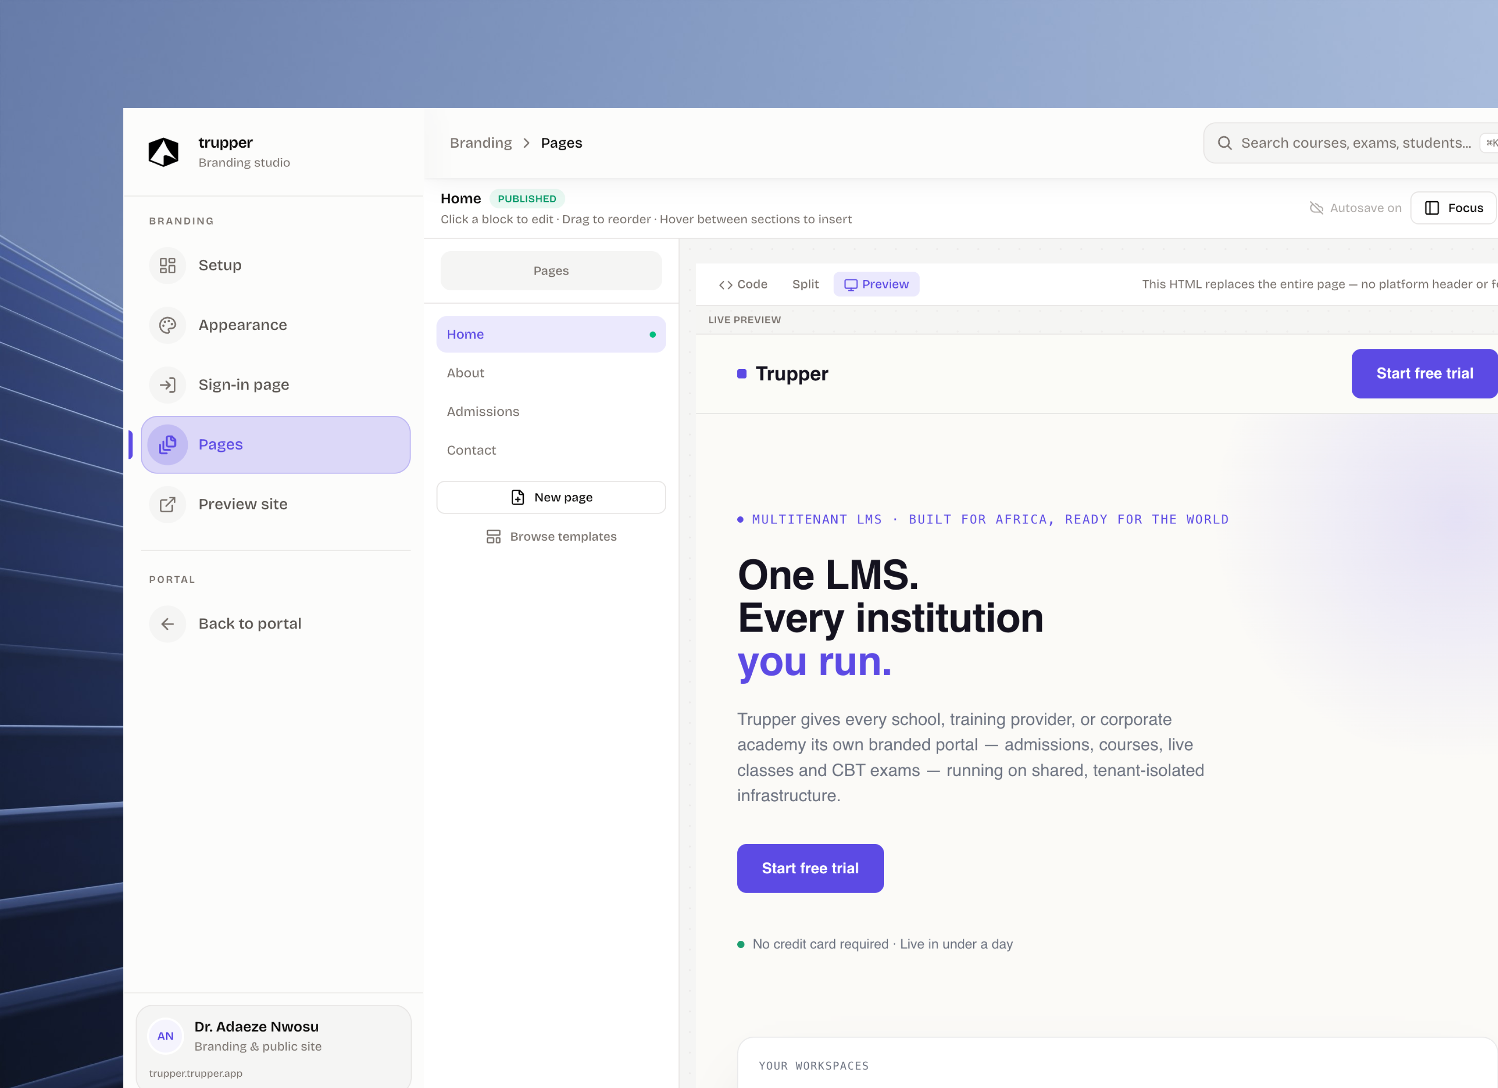Go to Appearance in sidebar
This screenshot has height=1088, width=1498.
(275, 325)
